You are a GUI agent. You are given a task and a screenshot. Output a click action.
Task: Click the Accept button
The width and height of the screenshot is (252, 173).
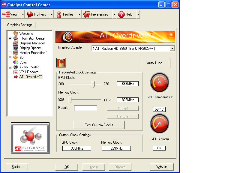coord(123,108)
